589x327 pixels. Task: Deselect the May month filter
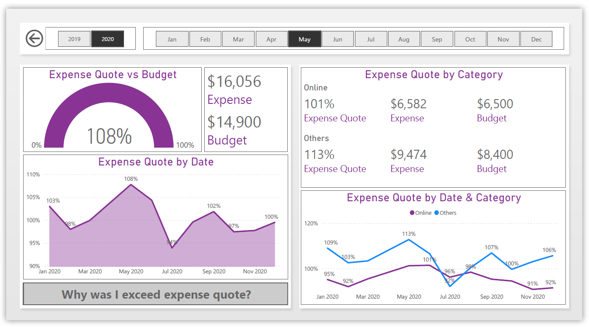click(x=304, y=38)
